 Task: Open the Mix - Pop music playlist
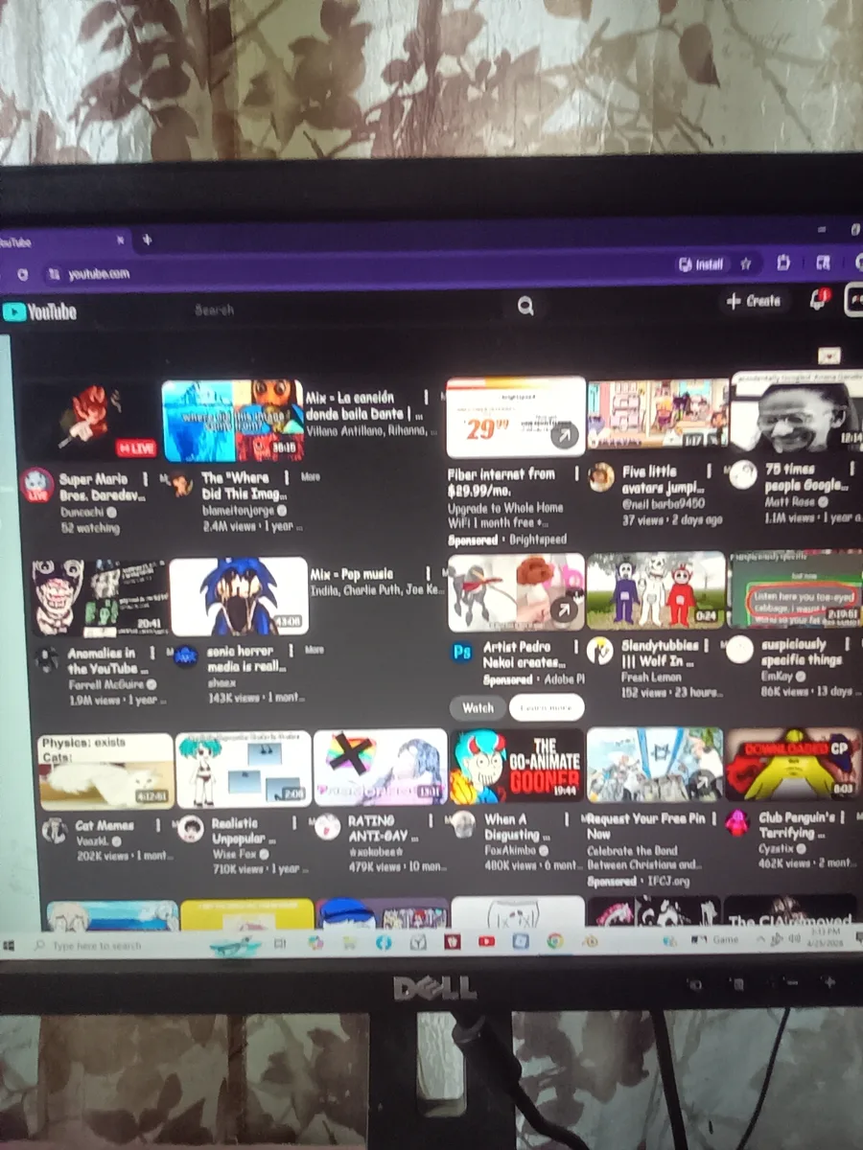tap(352, 574)
